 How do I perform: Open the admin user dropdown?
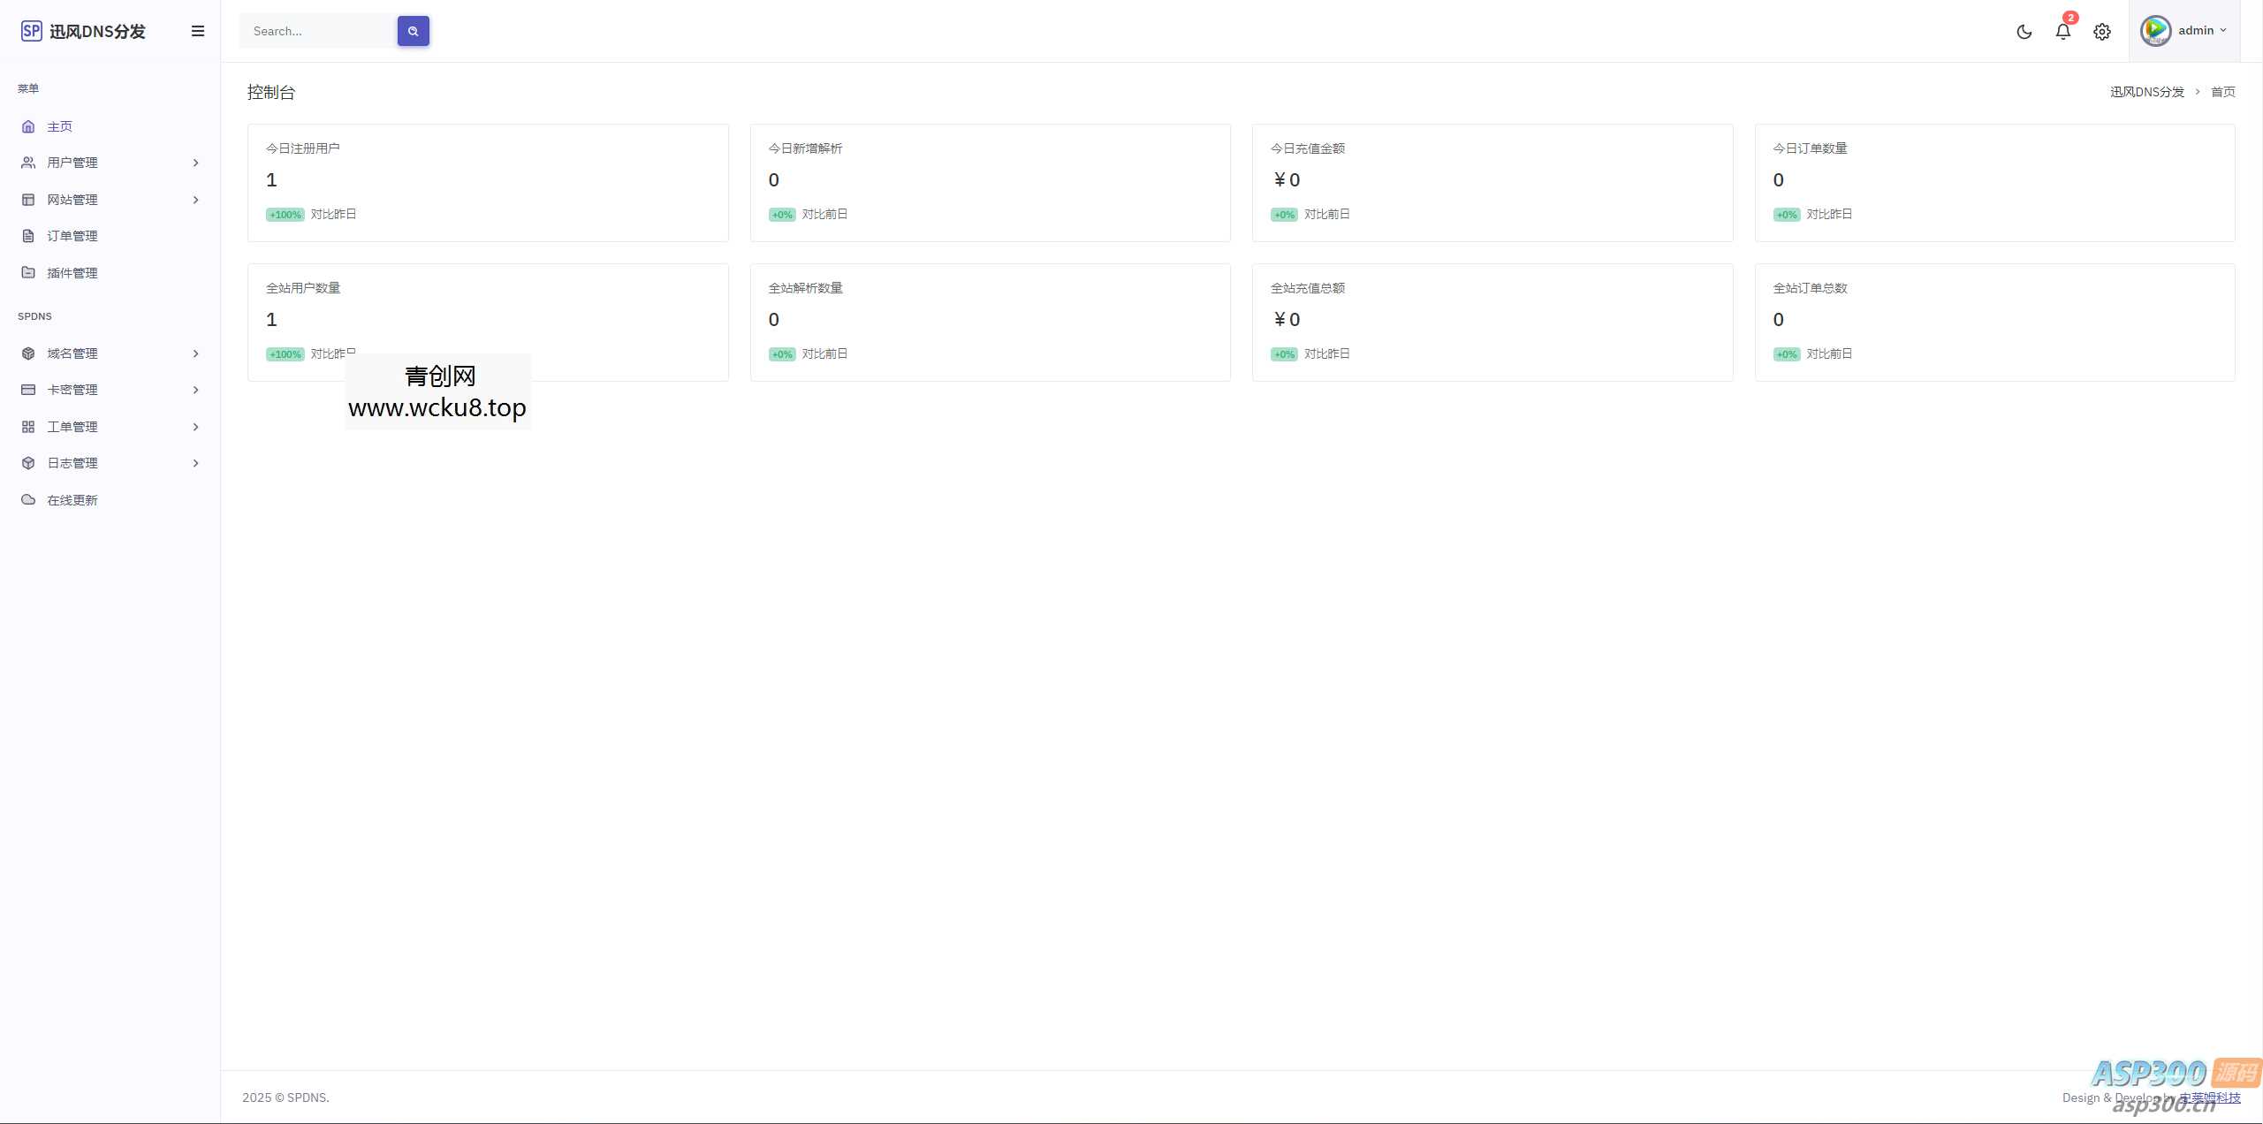point(2202,31)
